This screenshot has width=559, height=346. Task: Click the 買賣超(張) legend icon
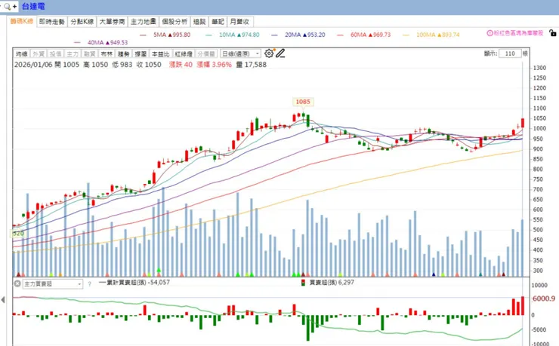click(x=303, y=283)
